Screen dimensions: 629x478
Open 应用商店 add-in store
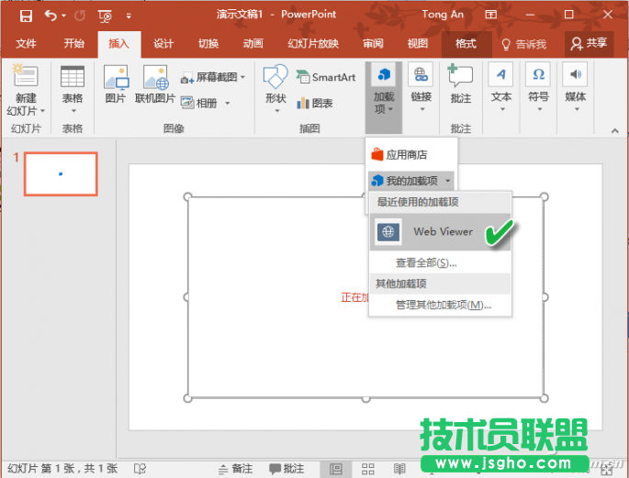[x=411, y=155]
